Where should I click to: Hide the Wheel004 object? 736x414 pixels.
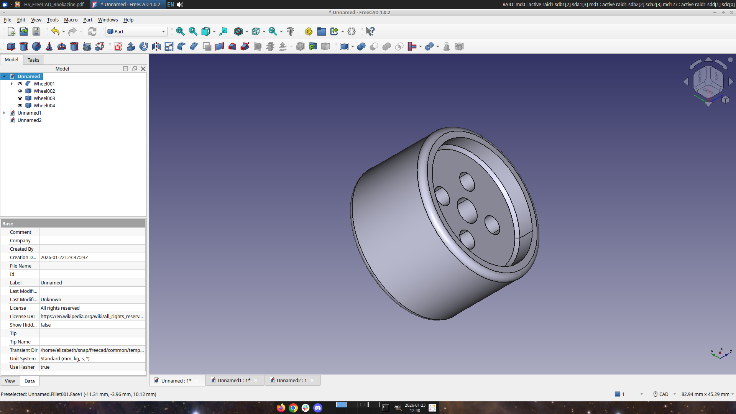(20, 105)
